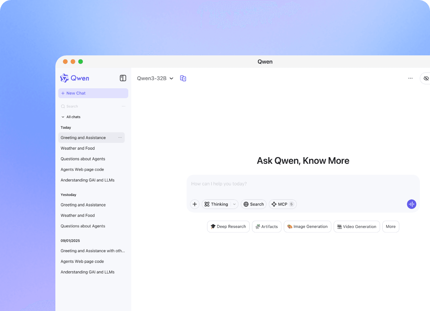Screen dimensions: 430x311
Task: Click the compare models icon next to Qwen3-32B
Action: [183, 78]
